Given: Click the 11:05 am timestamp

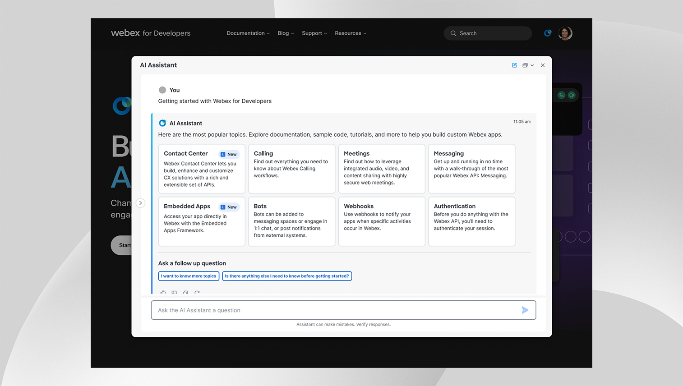Looking at the screenshot, I should [x=522, y=122].
